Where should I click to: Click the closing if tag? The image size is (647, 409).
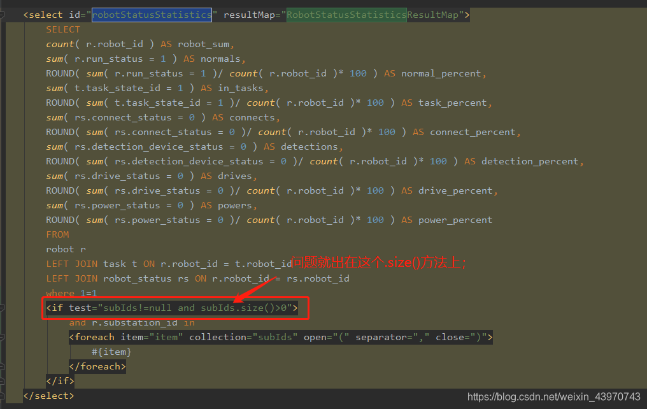click(60, 380)
